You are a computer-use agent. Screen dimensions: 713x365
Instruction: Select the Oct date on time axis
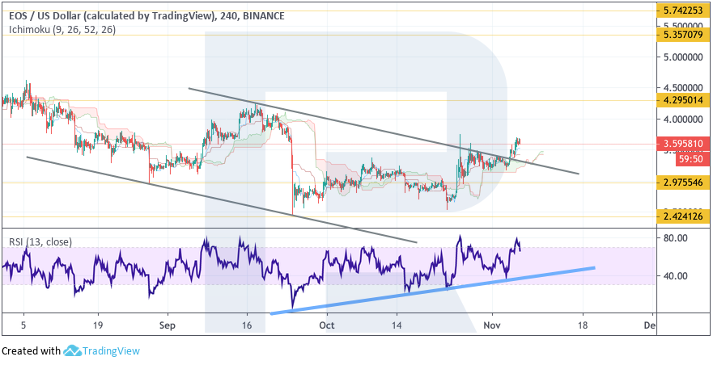pos(327,325)
